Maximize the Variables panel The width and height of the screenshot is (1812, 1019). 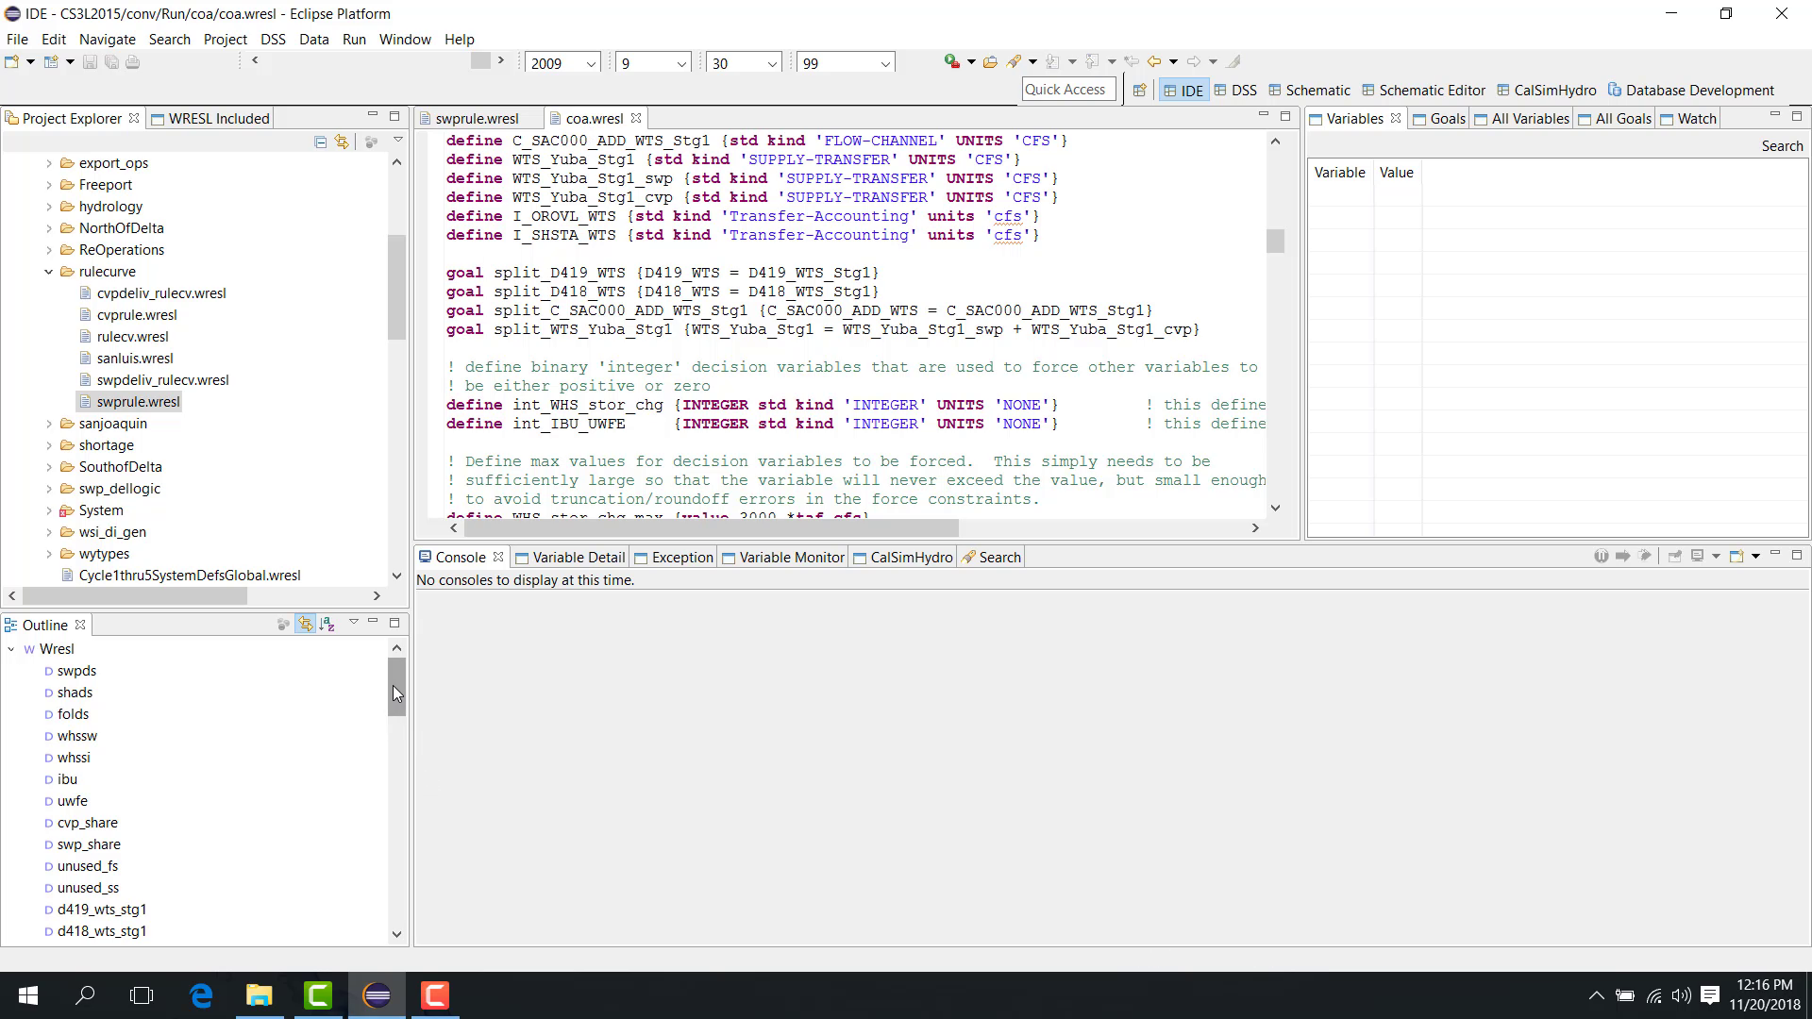point(1797,116)
